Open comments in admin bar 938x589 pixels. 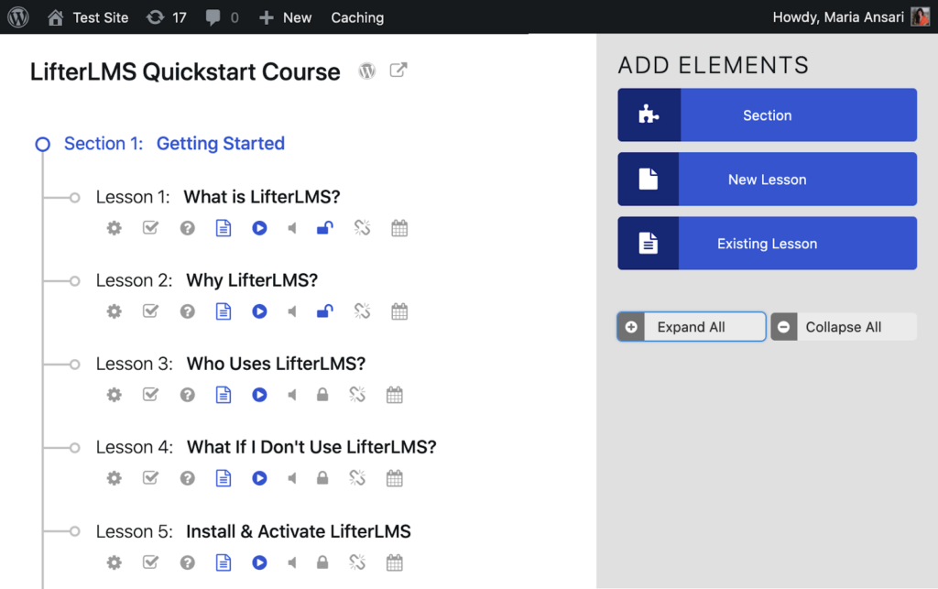point(222,17)
